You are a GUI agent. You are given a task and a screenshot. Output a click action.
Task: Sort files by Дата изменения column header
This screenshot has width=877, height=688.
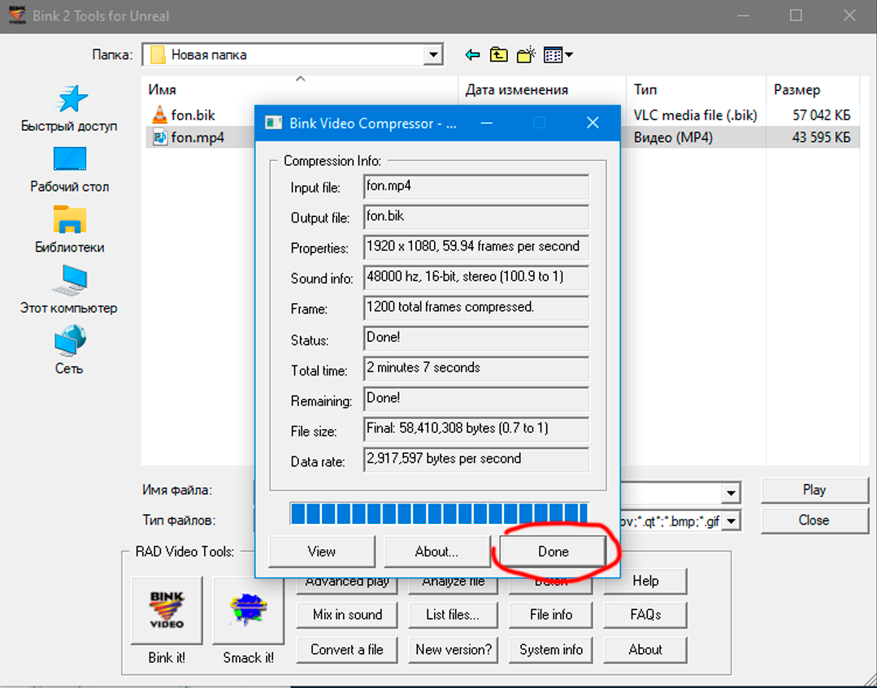(x=542, y=89)
